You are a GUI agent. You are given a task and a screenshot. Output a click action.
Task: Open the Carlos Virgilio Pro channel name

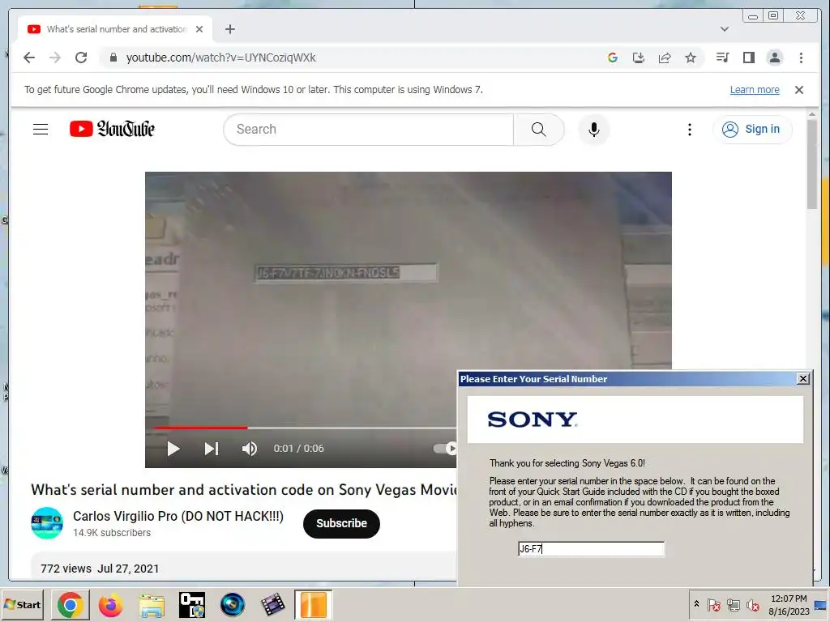coord(178,516)
